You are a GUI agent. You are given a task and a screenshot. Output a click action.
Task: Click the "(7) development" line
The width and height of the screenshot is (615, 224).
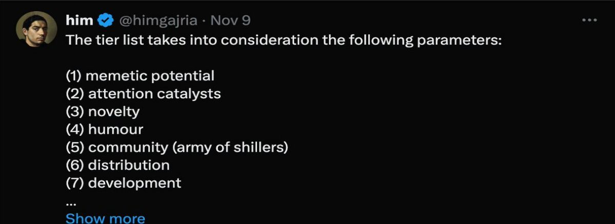[123, 183]
